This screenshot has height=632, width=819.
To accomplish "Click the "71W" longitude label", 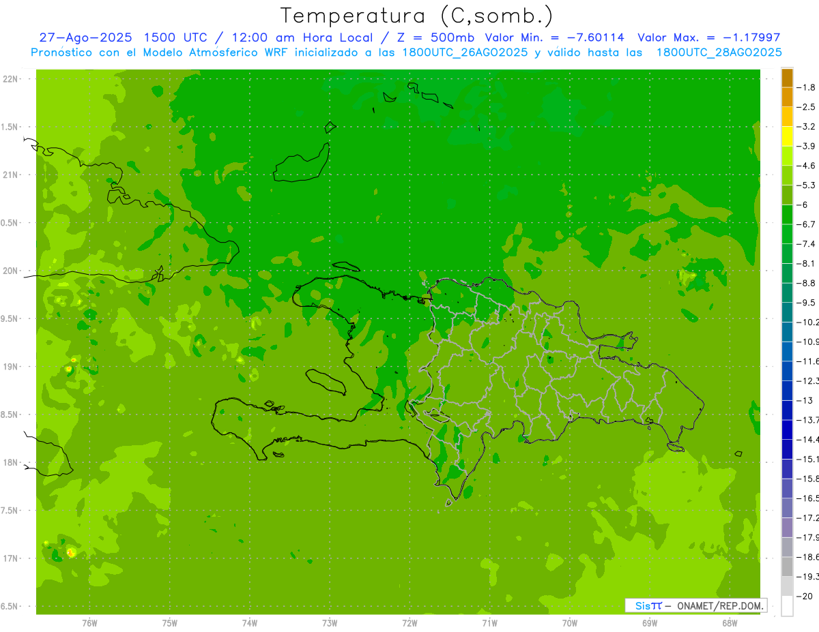I will tap(489, 622).
